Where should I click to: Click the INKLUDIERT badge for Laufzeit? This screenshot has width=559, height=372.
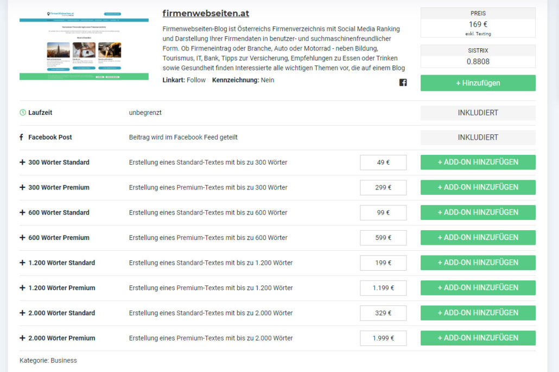click(x=478, y=113)
